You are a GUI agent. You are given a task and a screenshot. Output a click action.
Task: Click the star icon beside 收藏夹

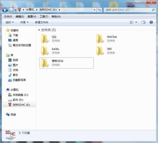[x=8, y=30]
